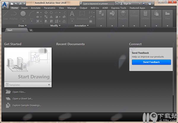
Task: Click the Help question mark icon
Action: tap(150, 4)
